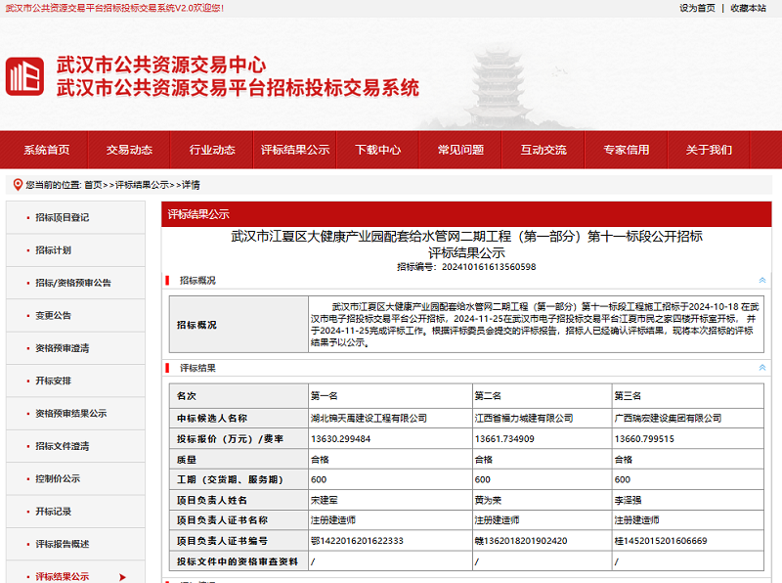Viewport: 782px width, 583px height.
Task: Click the 设为首页 link at top
Action: pos(697,8)
